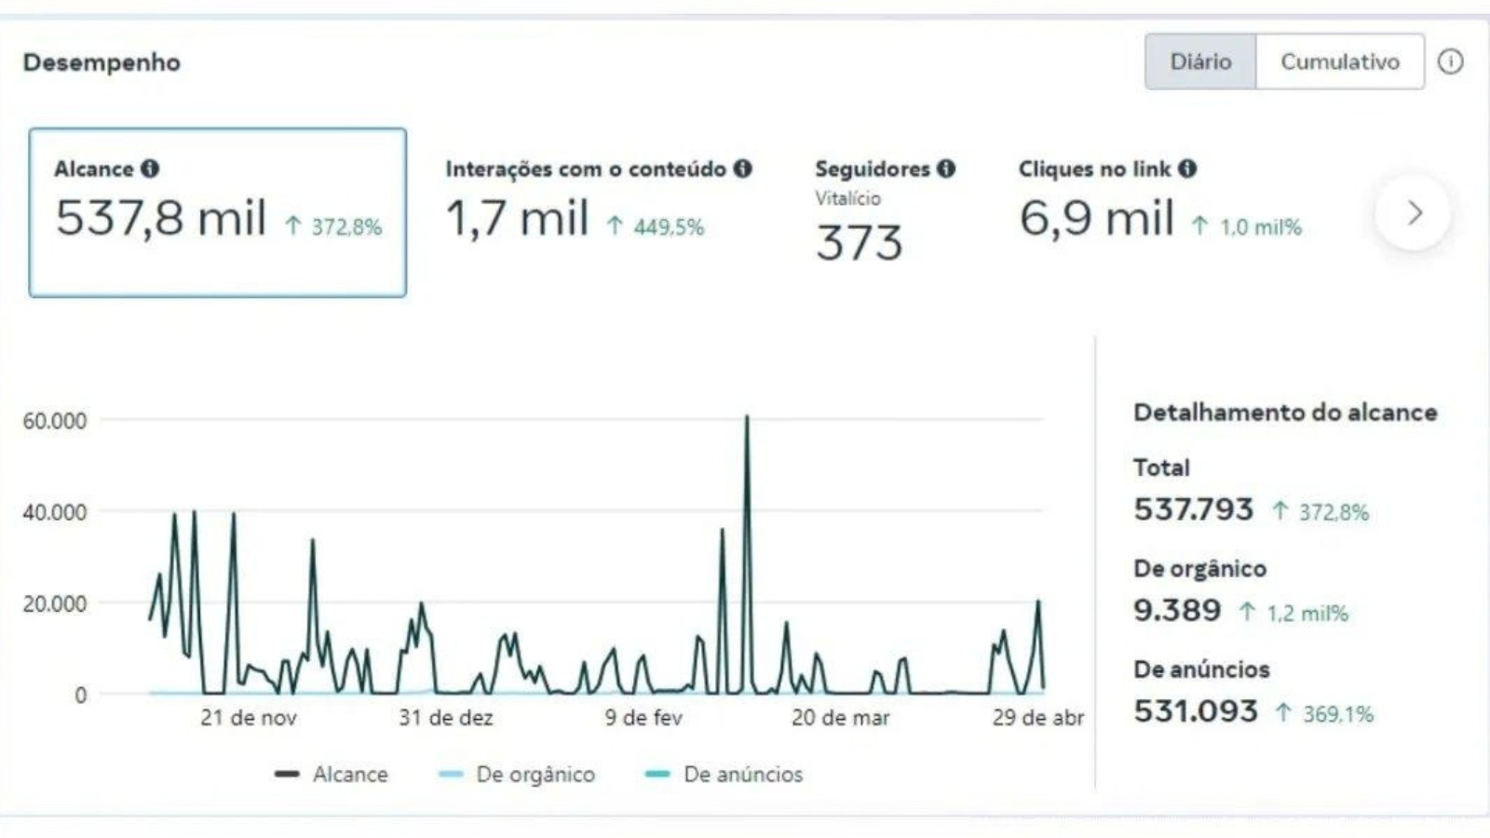Screen dimensions: 1490x838
Task: Open the Alcance info tooltip icon
Action: coord(150,169)
